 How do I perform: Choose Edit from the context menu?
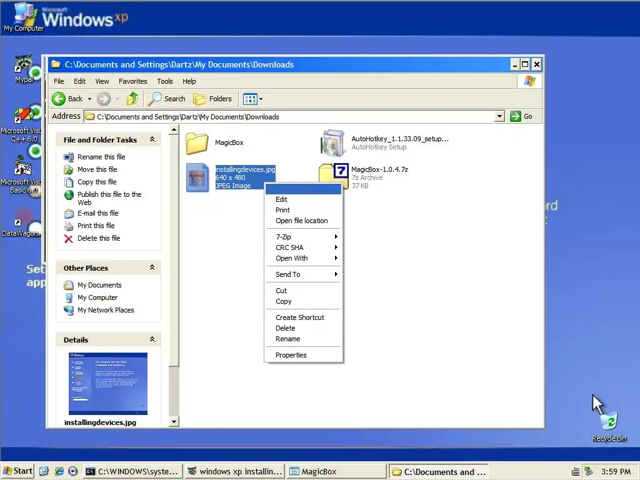click(x=303, y=199)
